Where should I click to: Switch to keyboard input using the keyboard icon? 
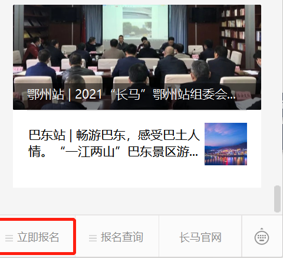click(262, 236)
